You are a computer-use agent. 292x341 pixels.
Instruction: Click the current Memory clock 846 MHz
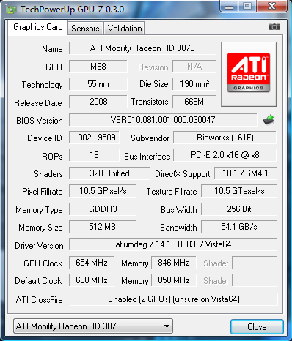(x=174, y=263)
